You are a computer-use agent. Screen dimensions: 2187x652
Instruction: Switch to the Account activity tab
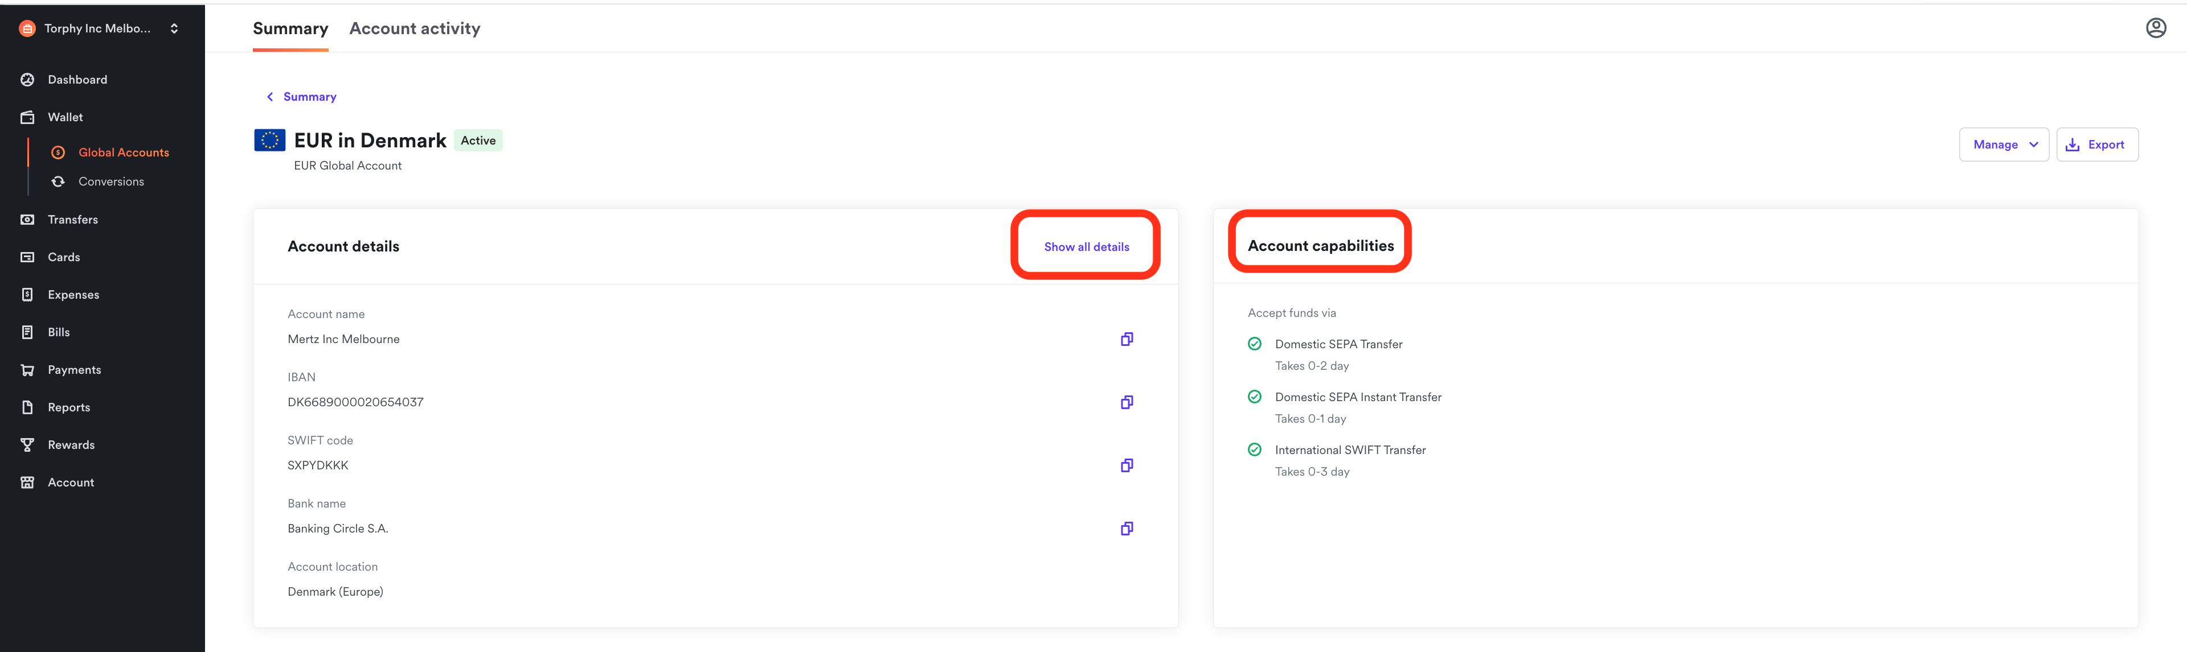point(414,28)
